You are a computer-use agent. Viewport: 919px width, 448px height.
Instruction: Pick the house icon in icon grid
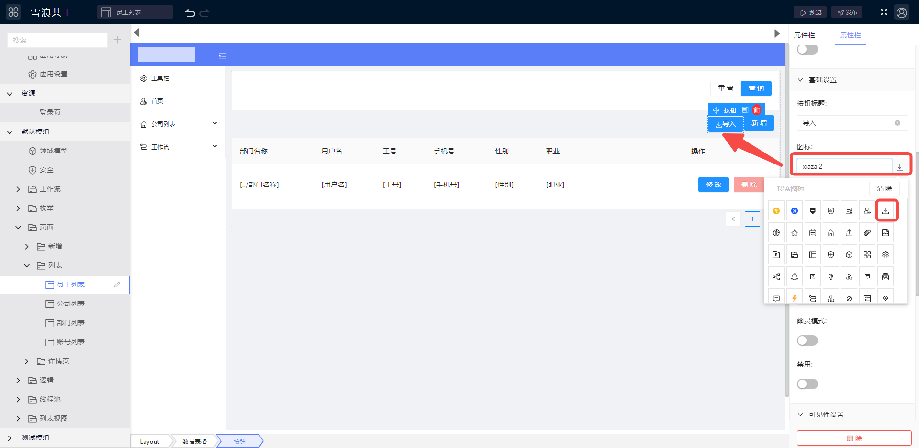click(831, 233)
